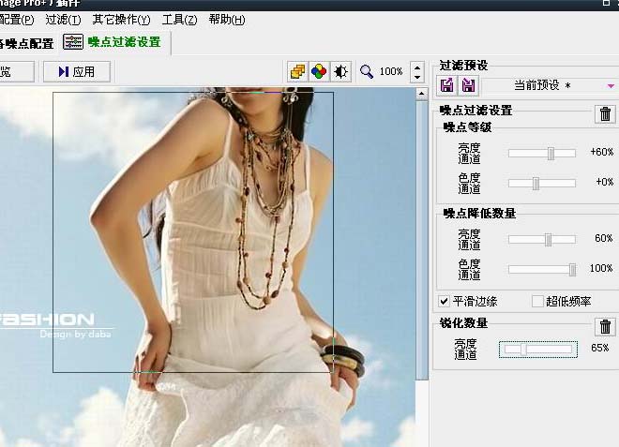Increase zoom level with up stepper arrow
The width and height of the screenshot is (619, 447).
tap(417, 67)
